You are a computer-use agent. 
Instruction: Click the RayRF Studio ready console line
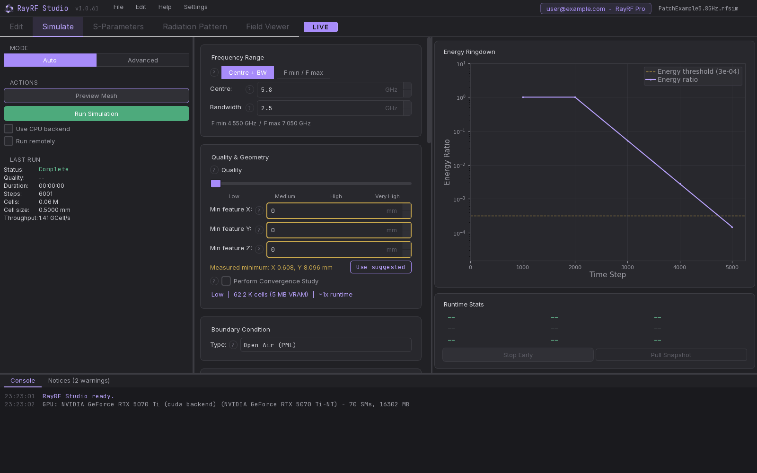click(x=78, y=396)
